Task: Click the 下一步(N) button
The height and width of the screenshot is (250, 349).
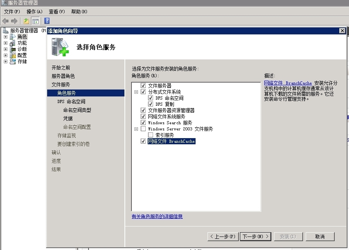Action: coord(255,236)
